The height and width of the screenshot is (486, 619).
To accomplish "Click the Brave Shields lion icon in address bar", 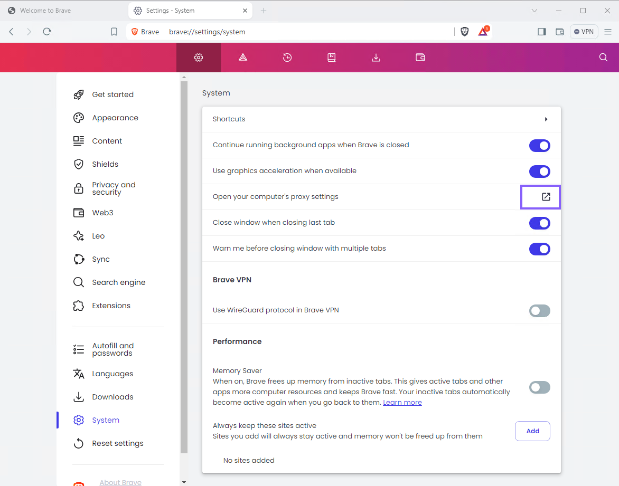I will (x=465, y=32).
